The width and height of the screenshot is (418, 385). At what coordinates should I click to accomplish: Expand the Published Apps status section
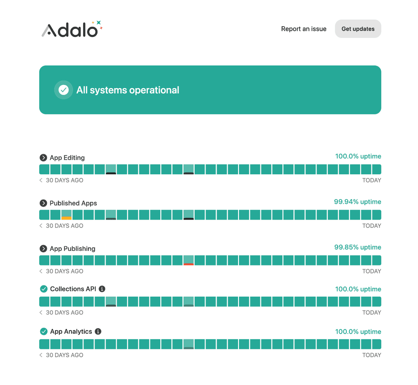tap(43, 203)
